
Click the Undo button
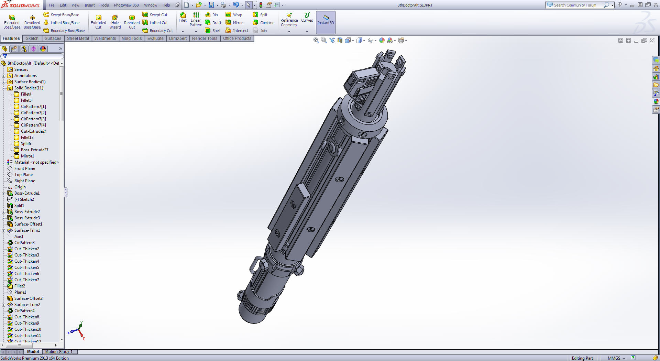[236, 5]
